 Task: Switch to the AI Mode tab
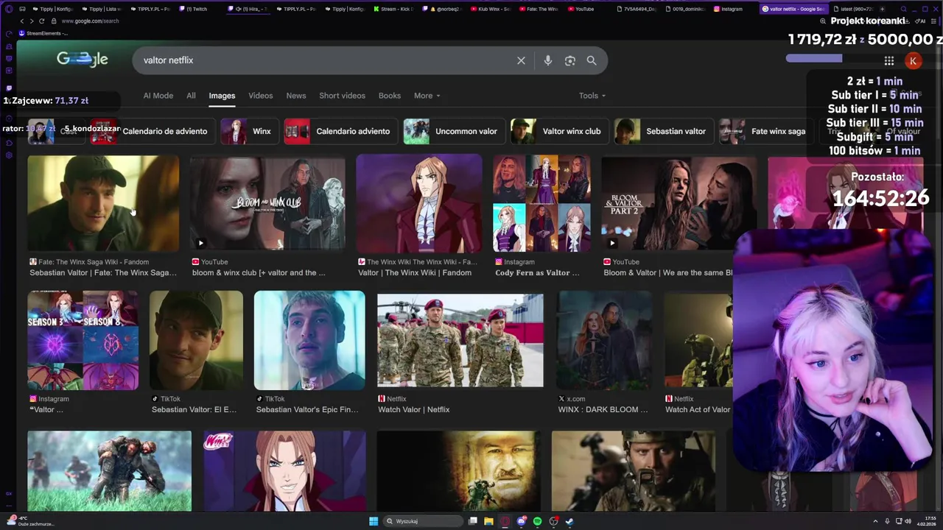[x=158, y=96]
